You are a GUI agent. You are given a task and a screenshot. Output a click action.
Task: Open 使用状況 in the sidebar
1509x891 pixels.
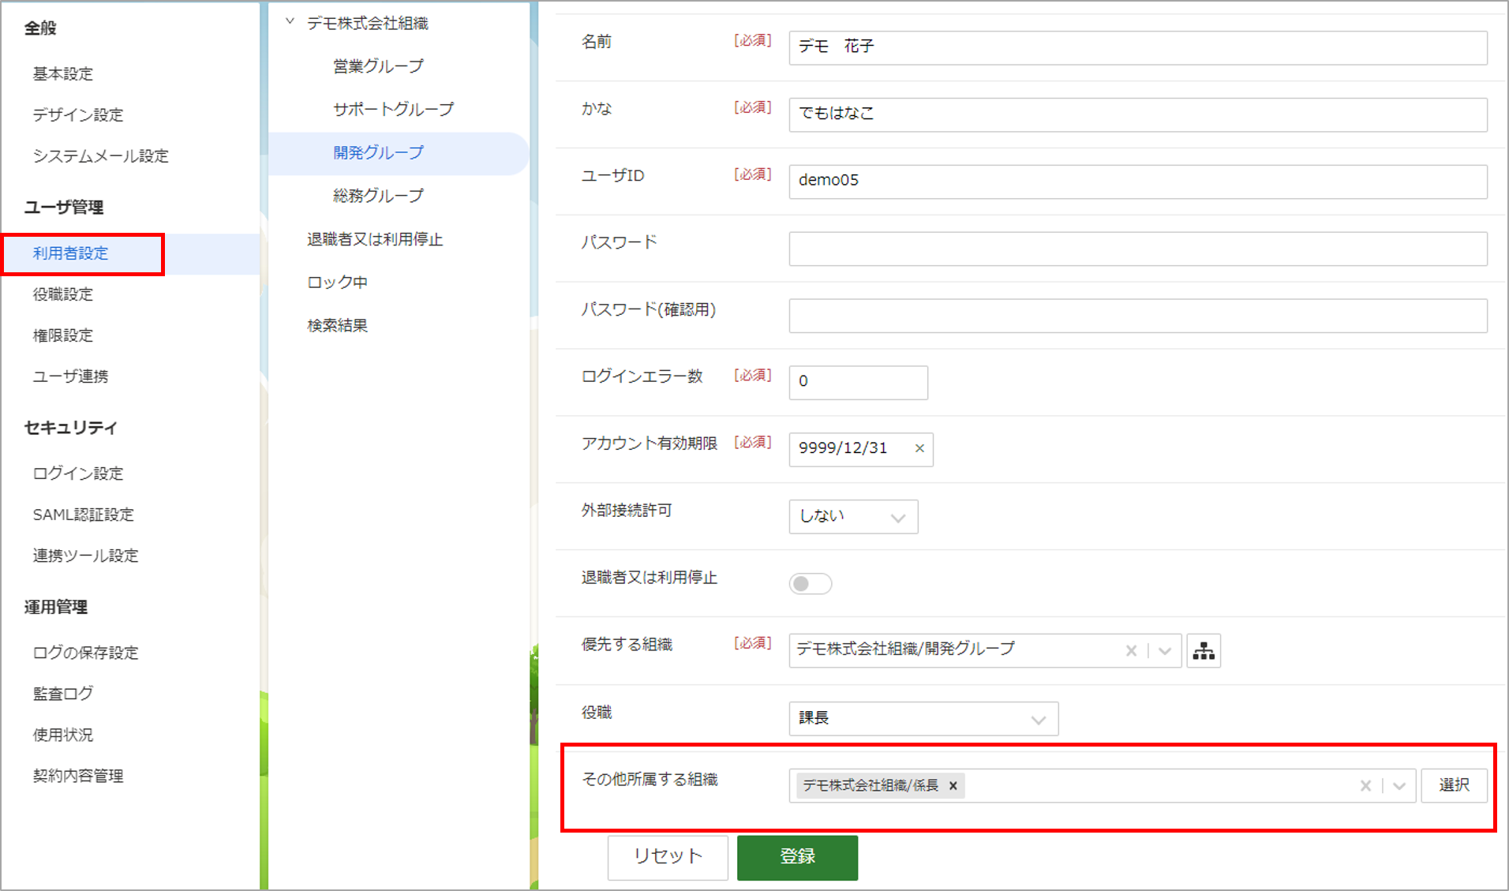[63, 735]
